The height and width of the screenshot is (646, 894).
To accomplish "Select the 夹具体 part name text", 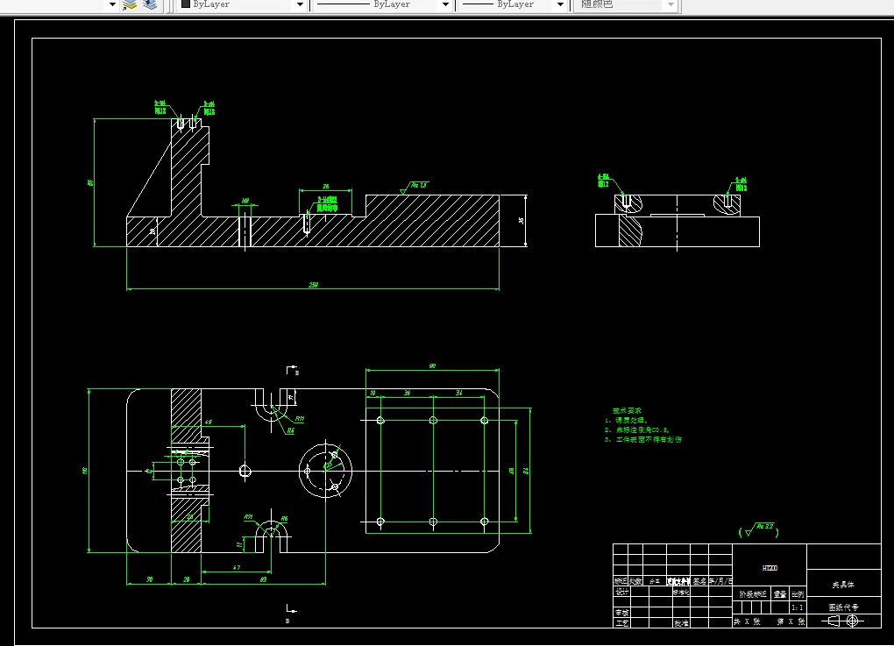I will tap(842, 585).
